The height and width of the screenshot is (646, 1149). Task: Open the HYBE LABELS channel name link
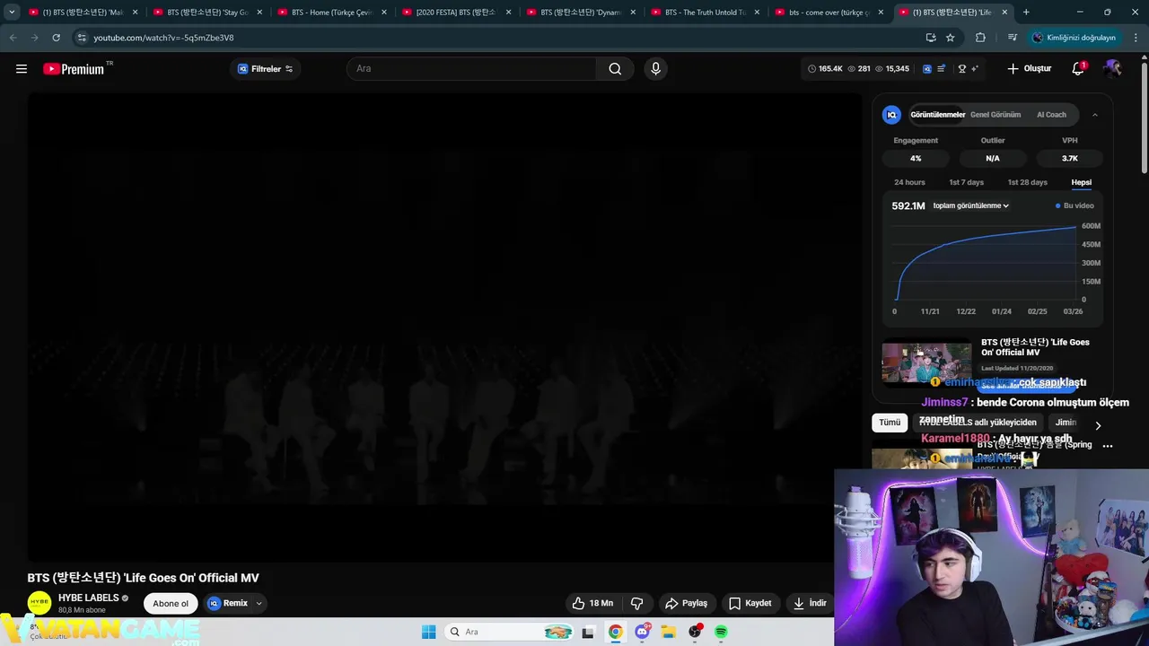click(88, 598)
